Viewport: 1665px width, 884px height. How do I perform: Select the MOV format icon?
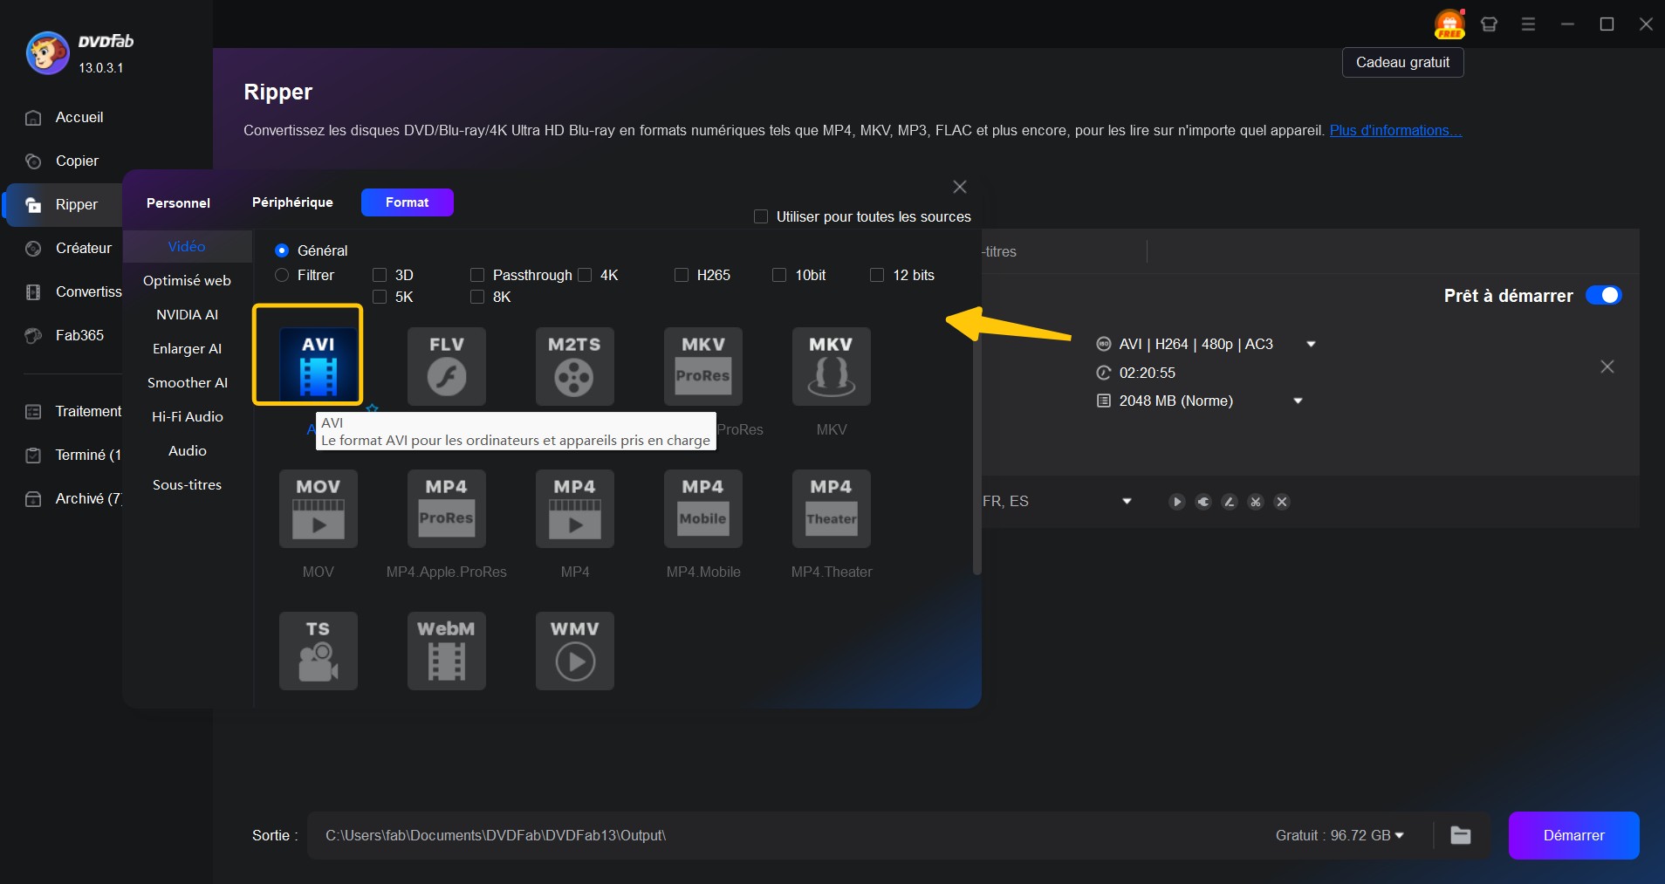tap(318, 509)
